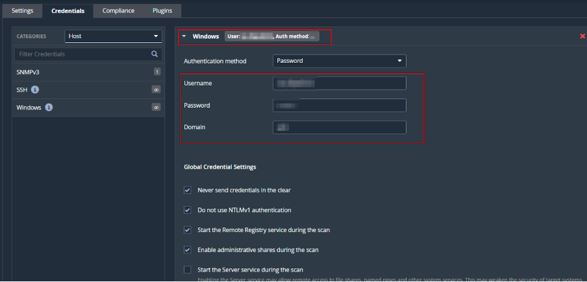The width and height of the screenshot is (587, 282).
Task: Enable Start the Server service during scan
Action: pos(188,269)
